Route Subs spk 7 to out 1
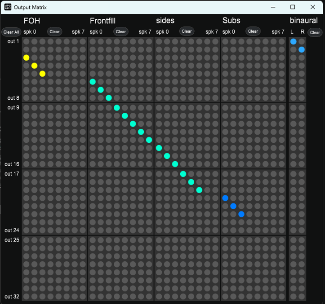Viewport: 325px width, 304px height. pos(282,42)
